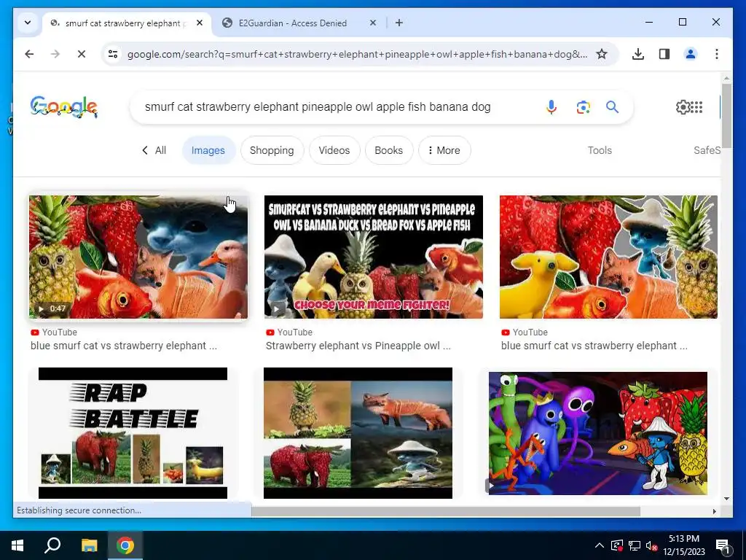Image resolution: width=746 pixels, height=560 pixels.
Task: Click first 'blue smurf cat vs strawberry elephant' title
Action: coord(123,346)
